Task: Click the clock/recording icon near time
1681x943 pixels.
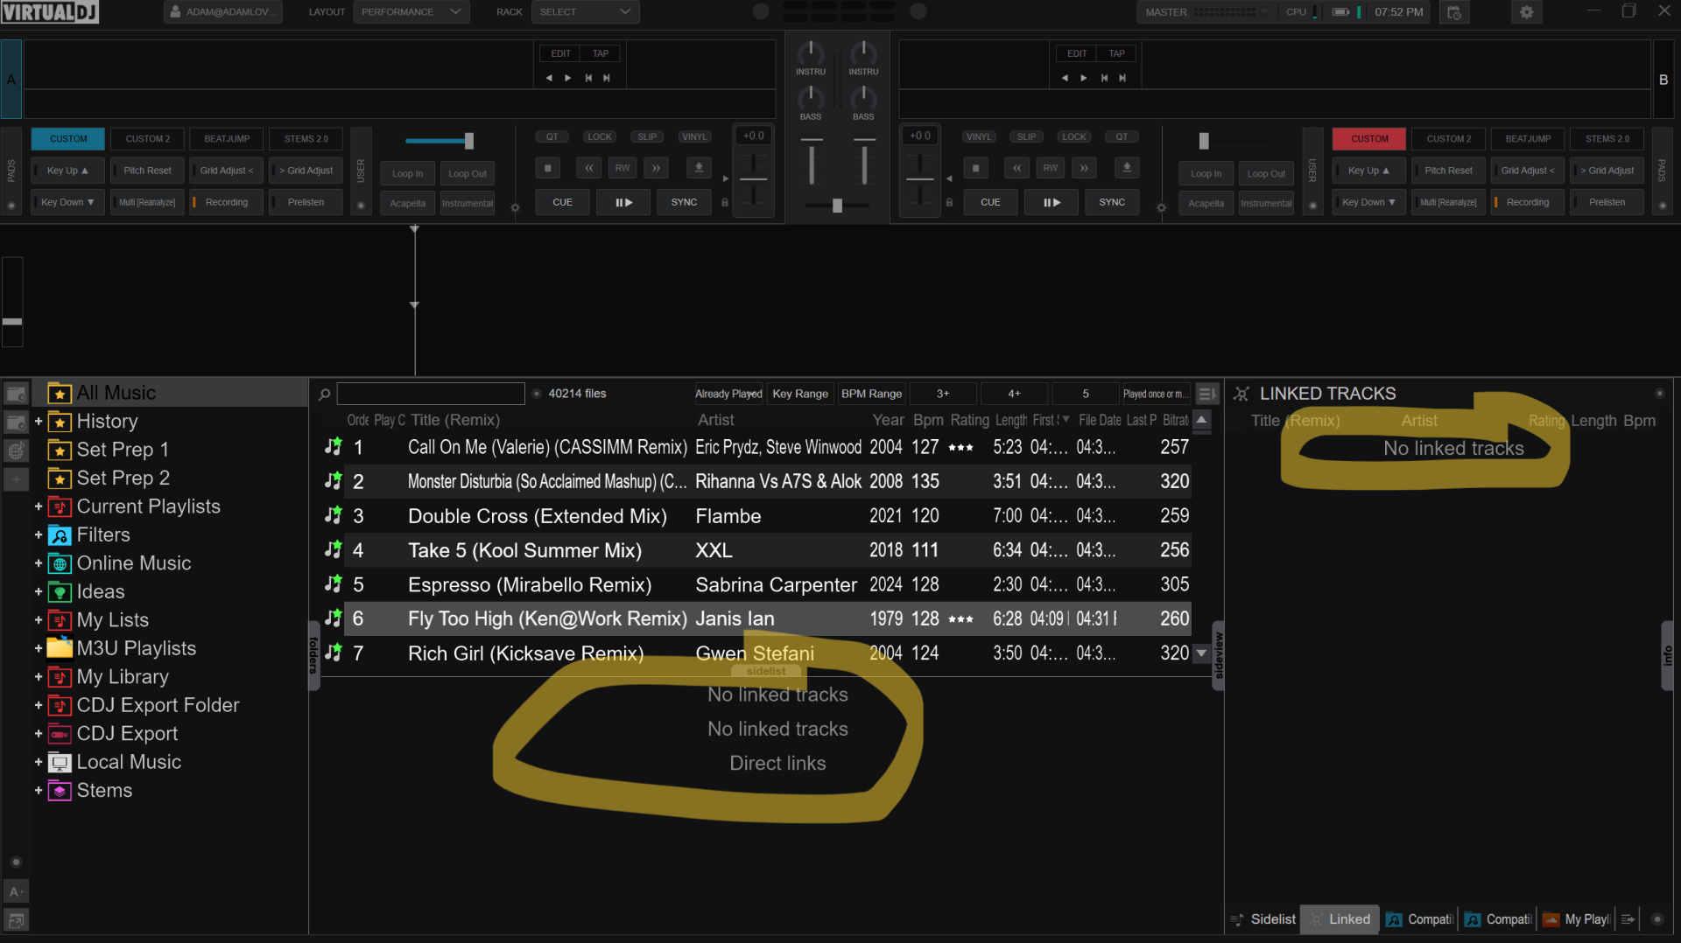Action: click(x=1454, y=12)
